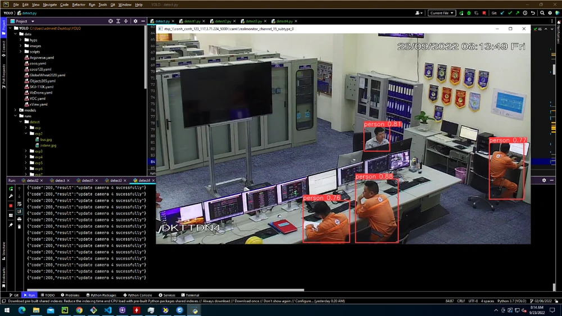Clear the run console with the trash icon
562x316 pixels.
19,225
